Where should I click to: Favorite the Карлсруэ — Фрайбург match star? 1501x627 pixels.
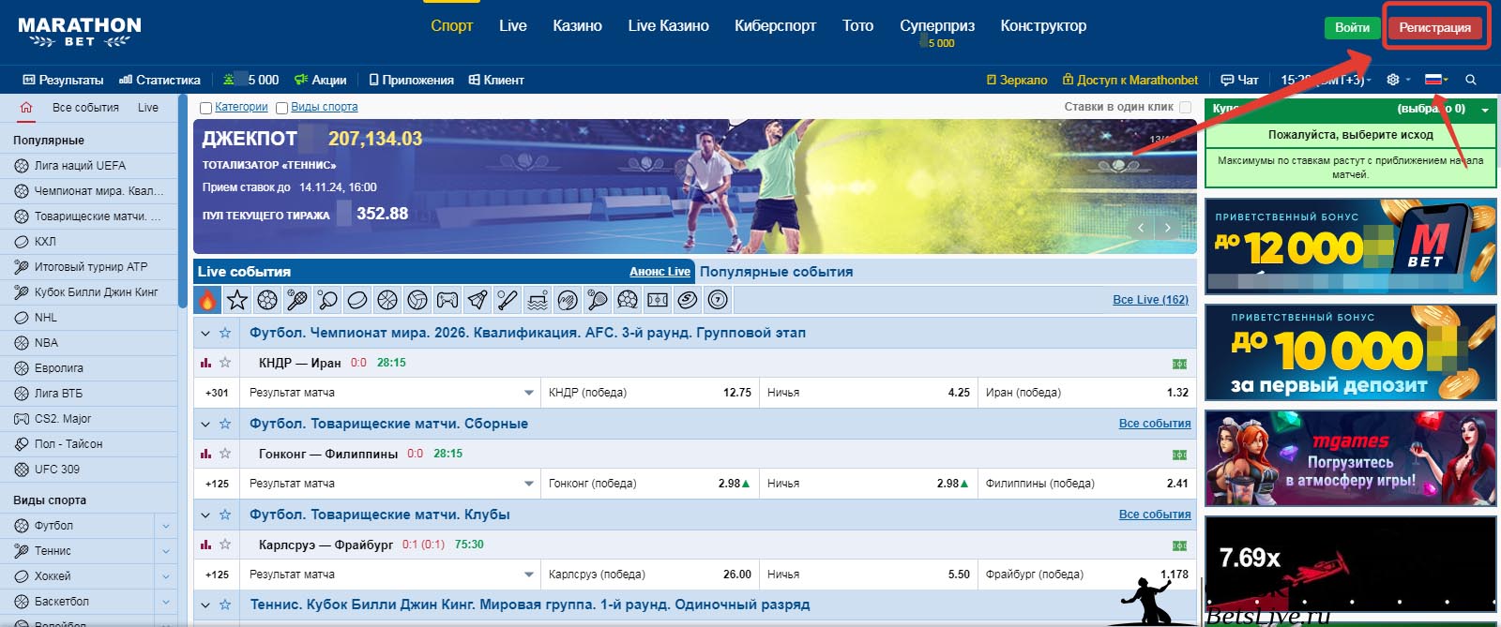tap(225, 545)
